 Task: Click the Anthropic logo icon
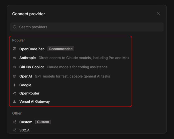[14, 58]
